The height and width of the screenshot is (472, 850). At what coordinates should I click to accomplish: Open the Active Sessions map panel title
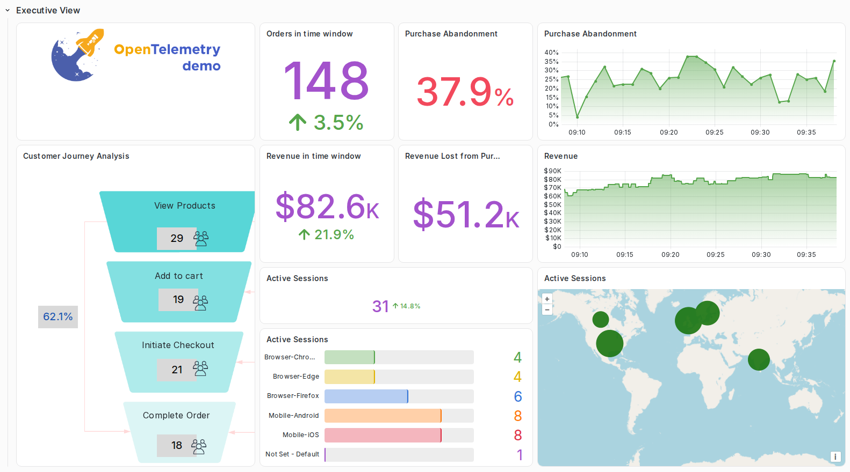tap(575, 278)
